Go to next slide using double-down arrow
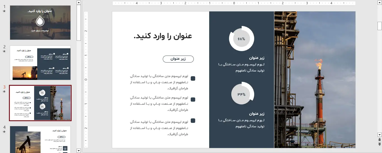Image resolution: width=382 pixels, height=153 pixels. point(379,144)
